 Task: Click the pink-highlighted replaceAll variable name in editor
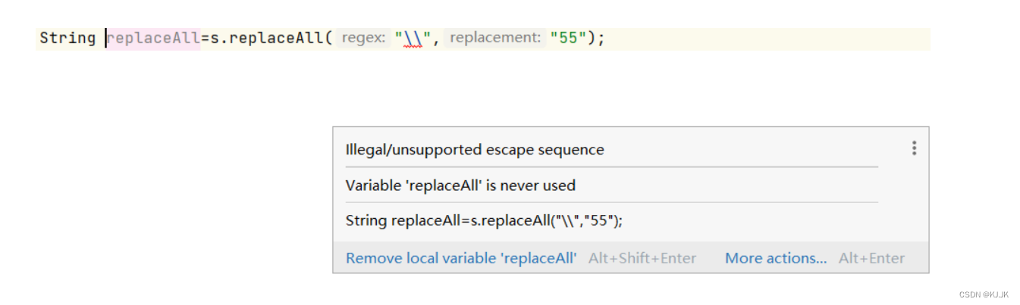153,38
